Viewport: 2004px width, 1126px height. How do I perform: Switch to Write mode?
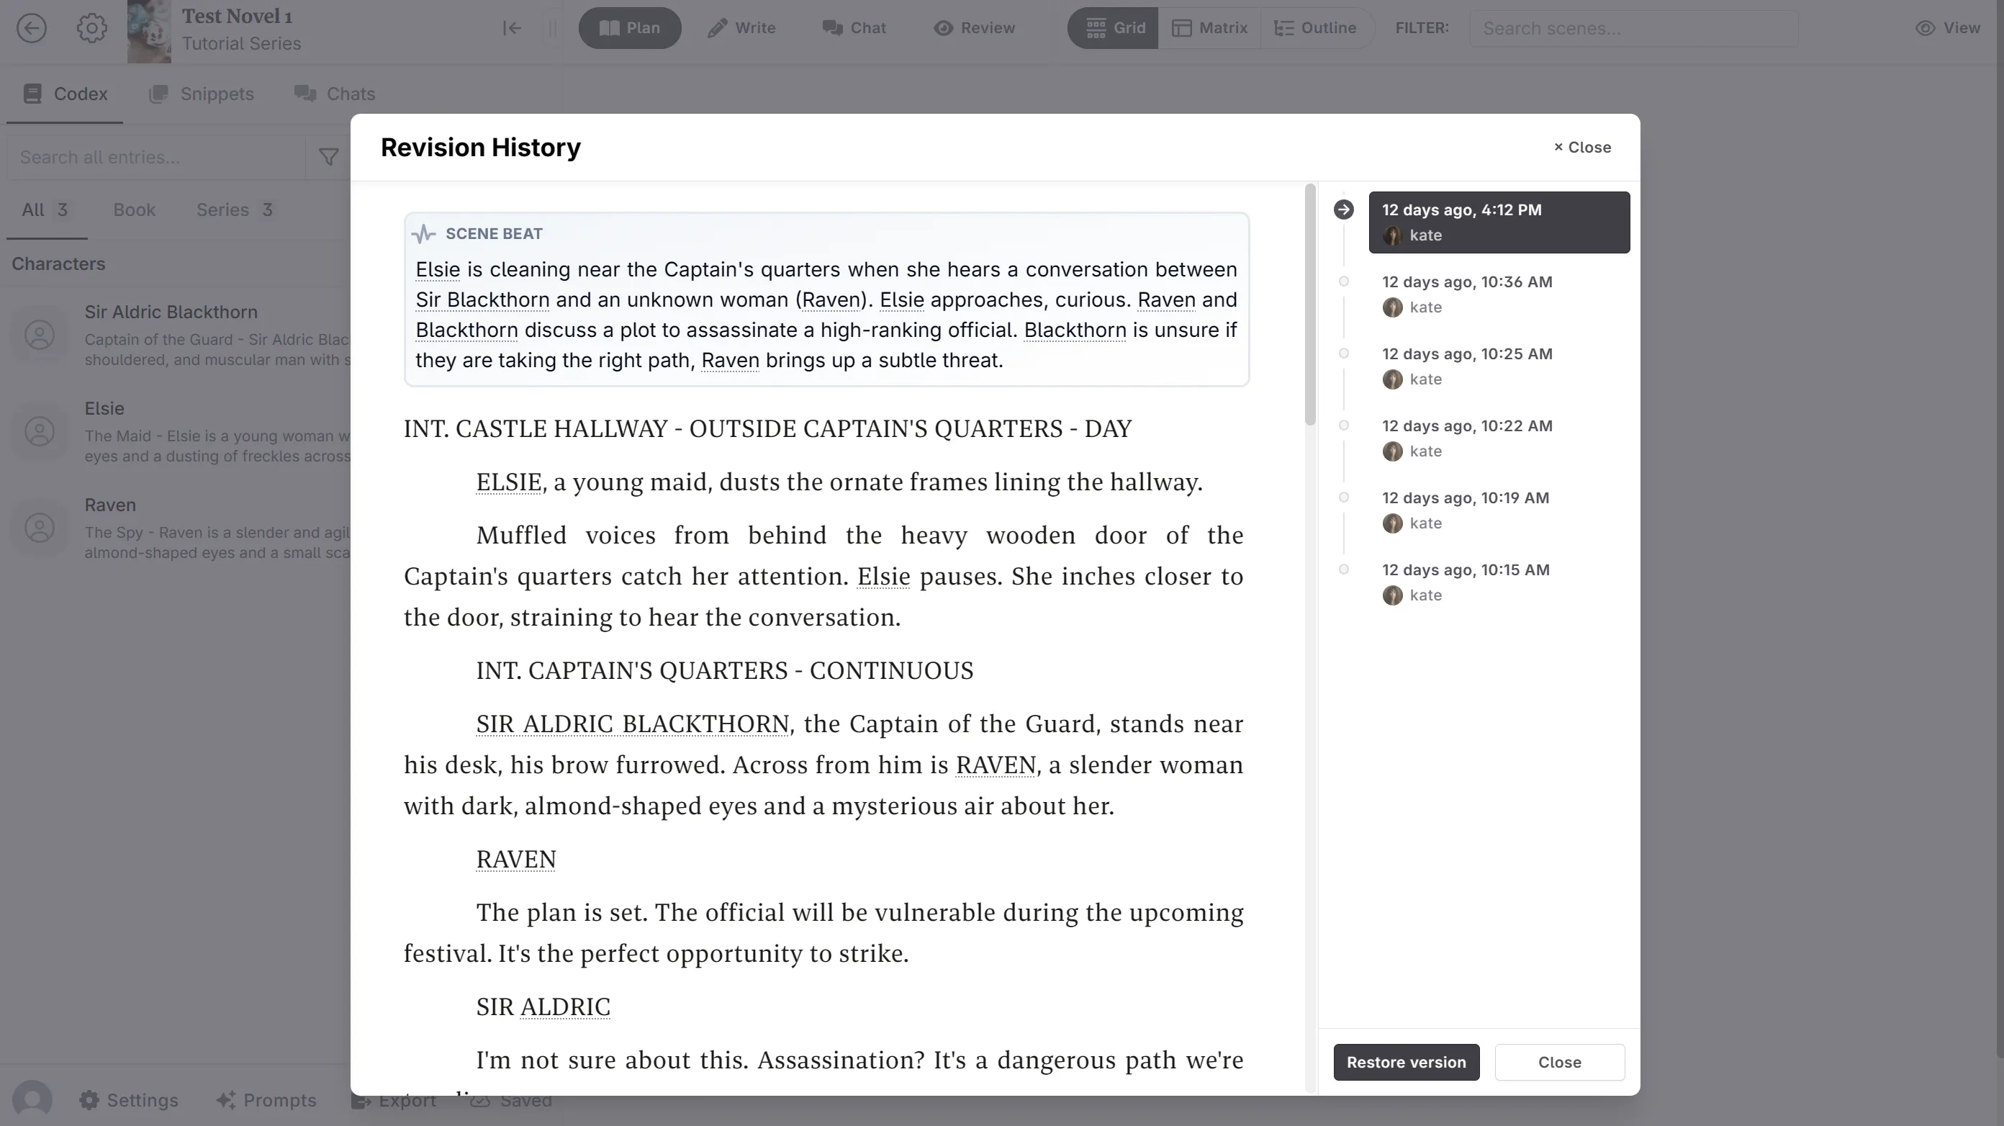[741, 28]
